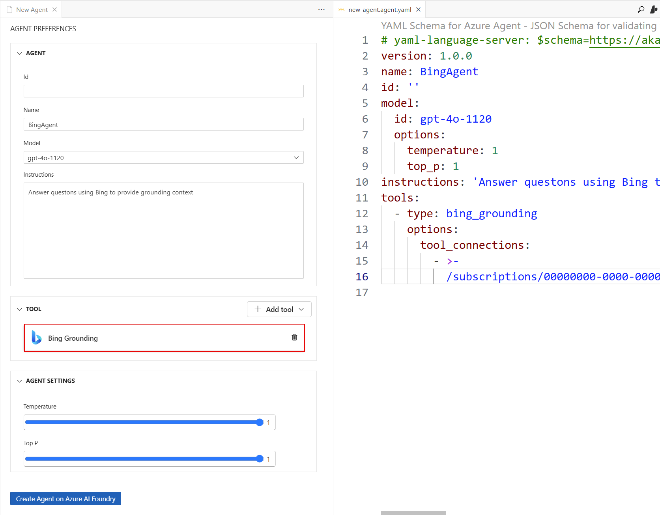The width and height of the screenshot is (660, 515).
Task: Close the new-agent.agent.yaml tab
Action: [418, 9]
